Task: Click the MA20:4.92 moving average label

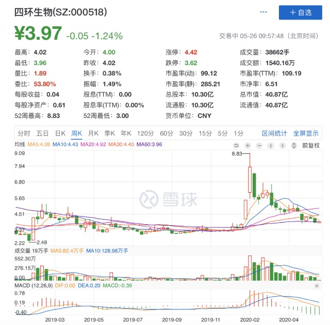Action: point(93,145)
